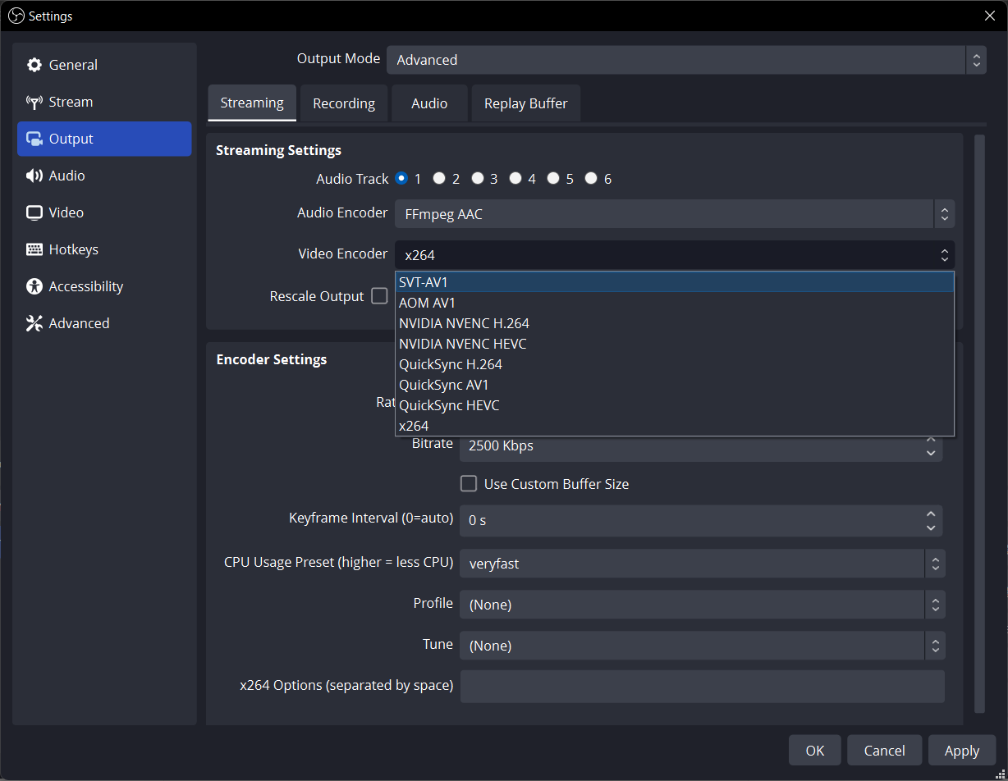Expand the Output Mode dropdown
1008x781 pixels.
point(687,60)
